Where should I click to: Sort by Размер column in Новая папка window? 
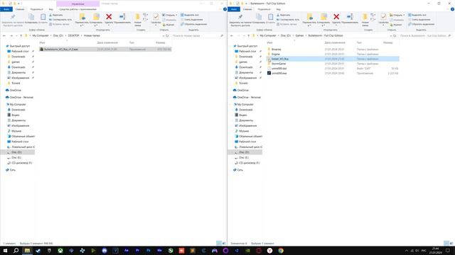click(x=161, y=42)
